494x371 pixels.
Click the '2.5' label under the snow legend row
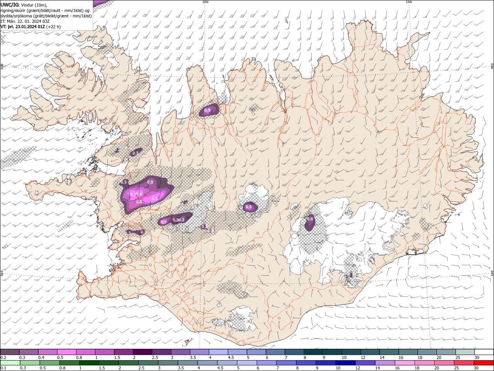click(155, 357)
